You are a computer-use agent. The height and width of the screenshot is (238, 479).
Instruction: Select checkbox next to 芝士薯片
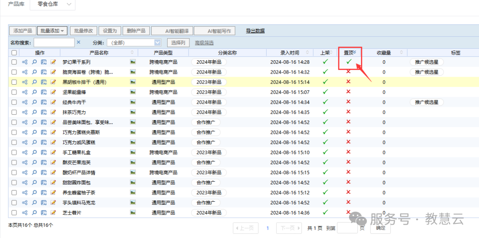click(x=14, y=213)
